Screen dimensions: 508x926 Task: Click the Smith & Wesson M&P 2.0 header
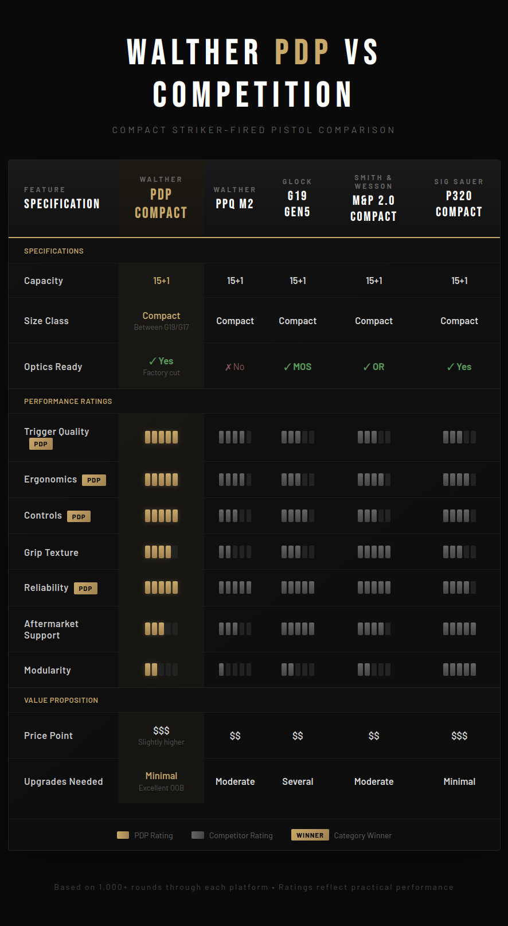point(374,198)
